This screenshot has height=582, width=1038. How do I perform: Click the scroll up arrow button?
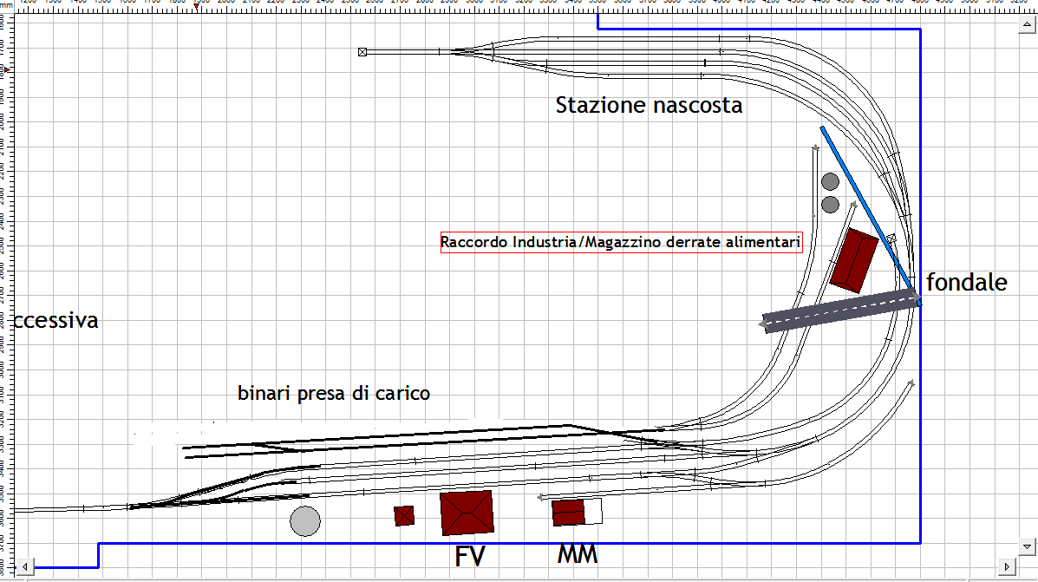tap(1027, 26)
